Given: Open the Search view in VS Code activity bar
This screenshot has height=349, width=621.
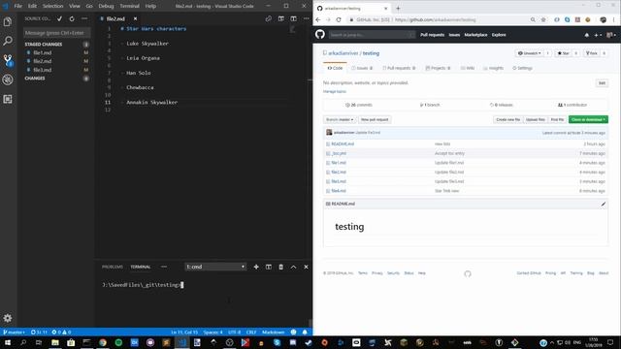Looking at the screenshot, I should (8, 41).
